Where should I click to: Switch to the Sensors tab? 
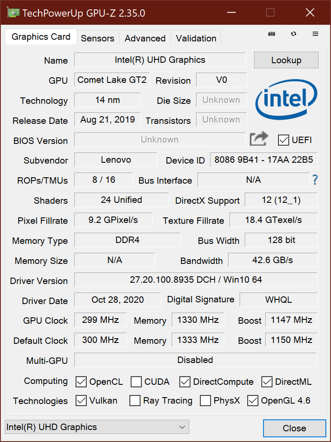[97, 38]
